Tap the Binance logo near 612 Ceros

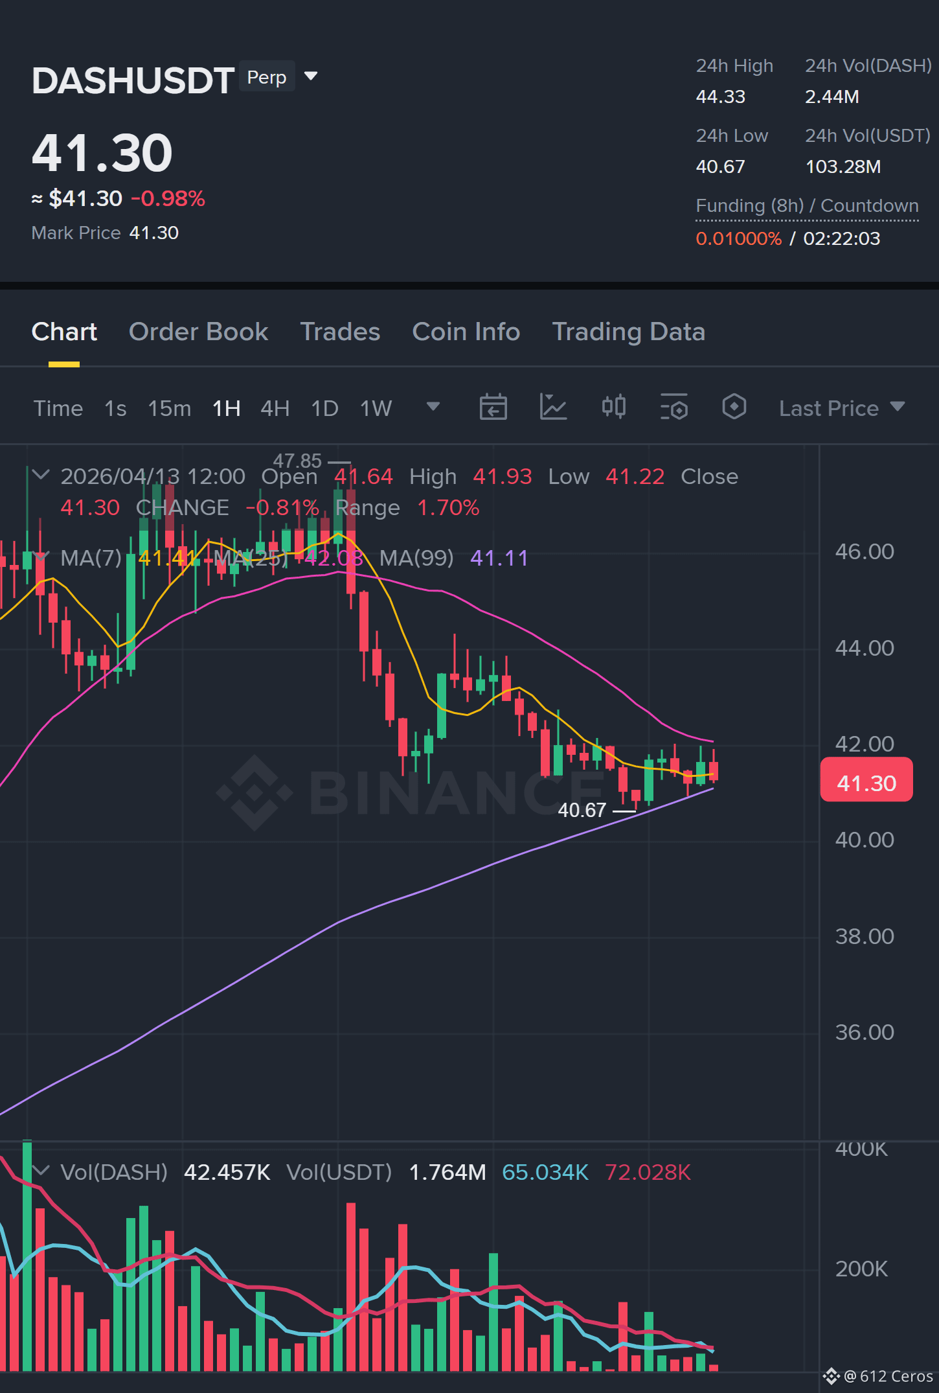point(831,1376)
